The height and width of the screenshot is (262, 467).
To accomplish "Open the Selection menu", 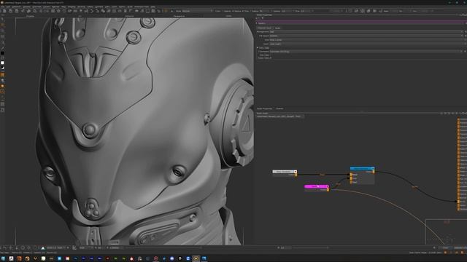I will [16, 7].
